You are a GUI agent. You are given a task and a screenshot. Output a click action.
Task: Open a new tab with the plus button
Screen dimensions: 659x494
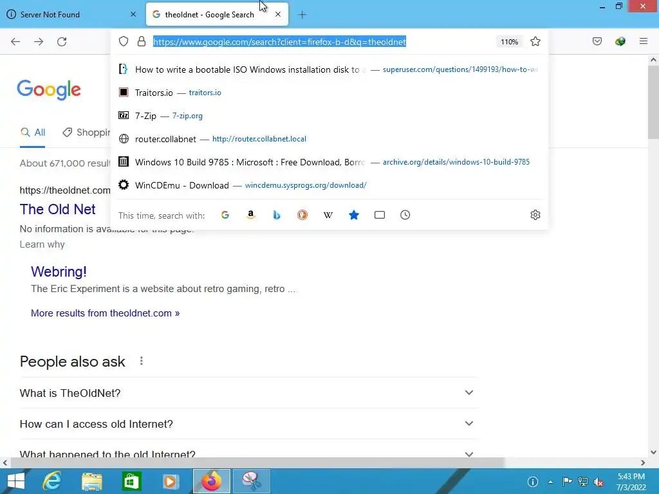(x=302, y=15)
